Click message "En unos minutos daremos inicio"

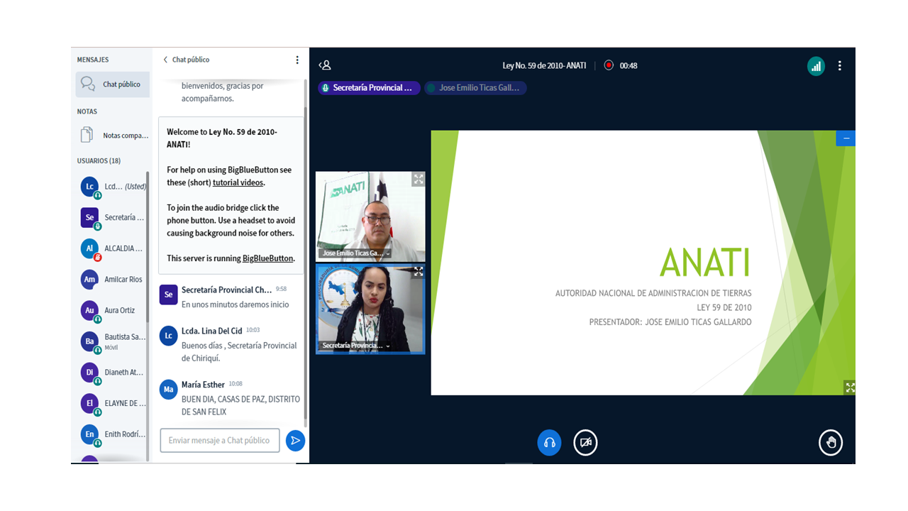tap(236, 304)
